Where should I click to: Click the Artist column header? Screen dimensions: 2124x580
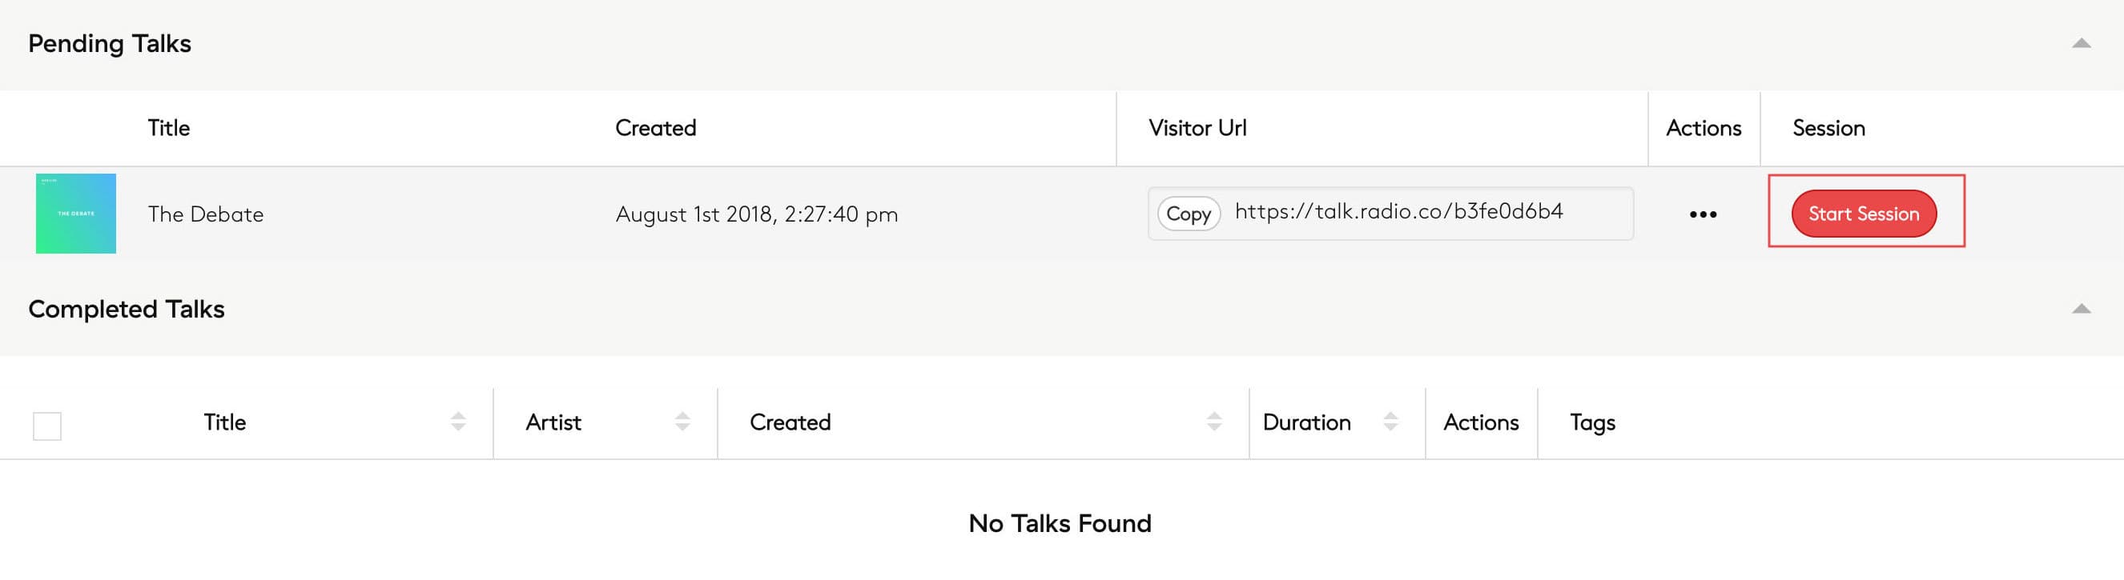pyautogui.click(x=553, y=422)
